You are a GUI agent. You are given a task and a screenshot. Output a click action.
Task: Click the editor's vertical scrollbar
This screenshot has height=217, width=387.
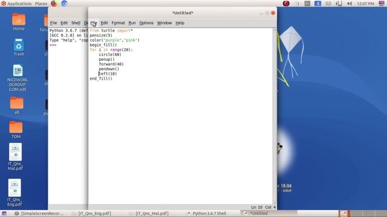click(275, 116)
